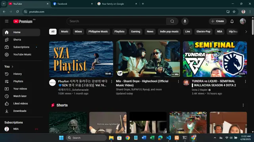Select the Philippine Music chip

click(98, 32)
